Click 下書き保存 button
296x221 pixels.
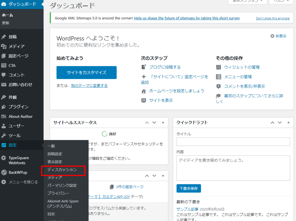point(188,189)
